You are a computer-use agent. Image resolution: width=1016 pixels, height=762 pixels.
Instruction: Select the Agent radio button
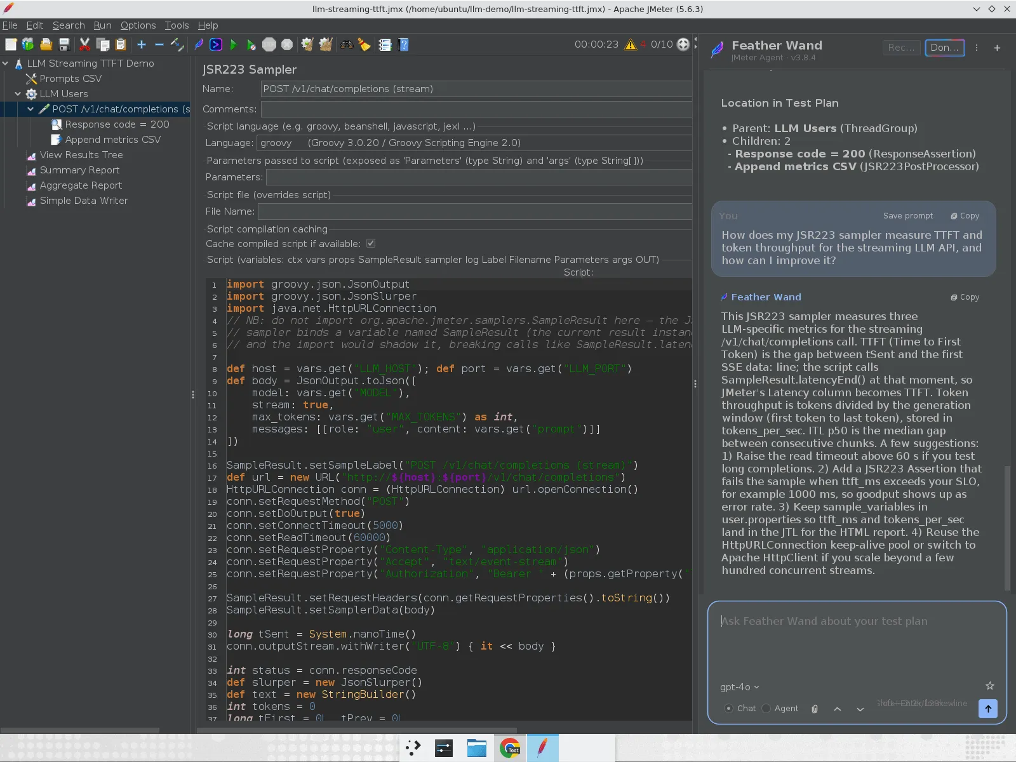(766, 709)
